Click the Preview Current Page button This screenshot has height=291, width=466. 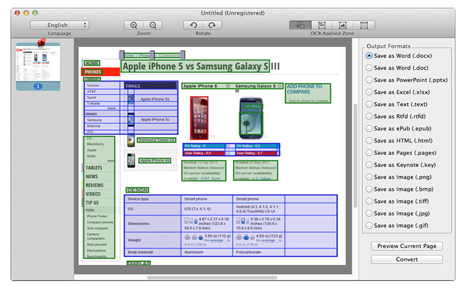click(x=407, y=246)
